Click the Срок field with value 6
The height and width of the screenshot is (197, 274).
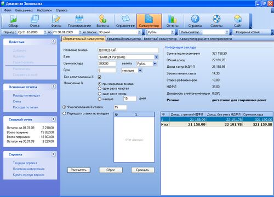tap(107, 70)
